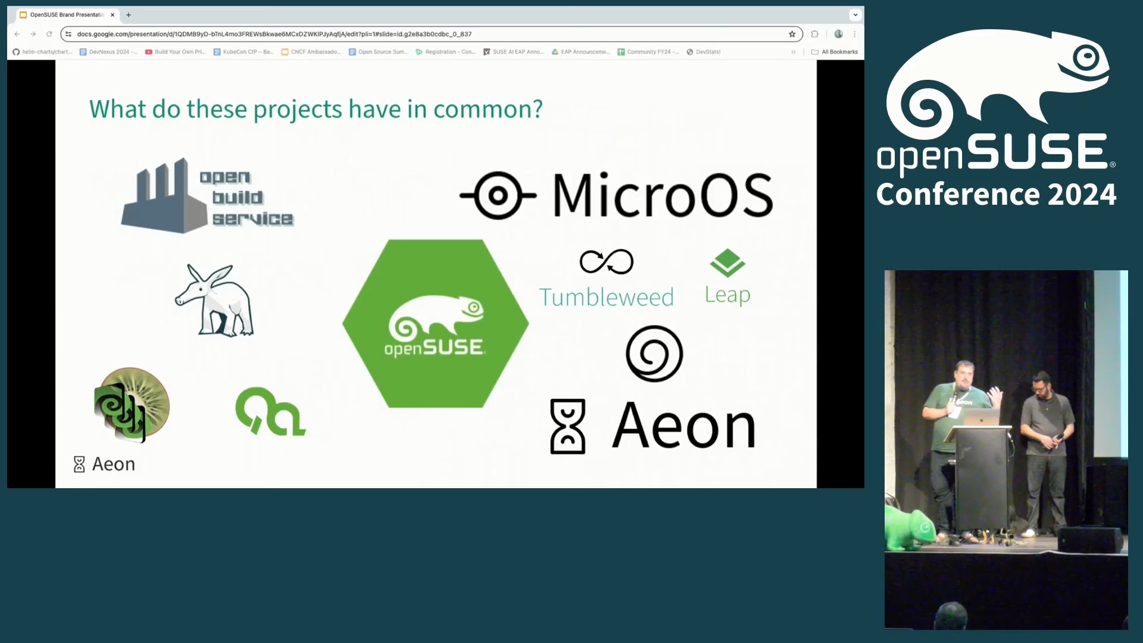1143x643 pixels.
Task: Select the OpenSUSE Brand Presentation tab
Action: point(65,15)
